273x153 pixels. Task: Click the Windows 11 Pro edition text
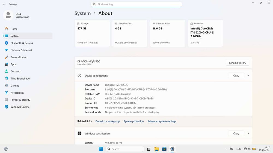[x=114, y=143]
